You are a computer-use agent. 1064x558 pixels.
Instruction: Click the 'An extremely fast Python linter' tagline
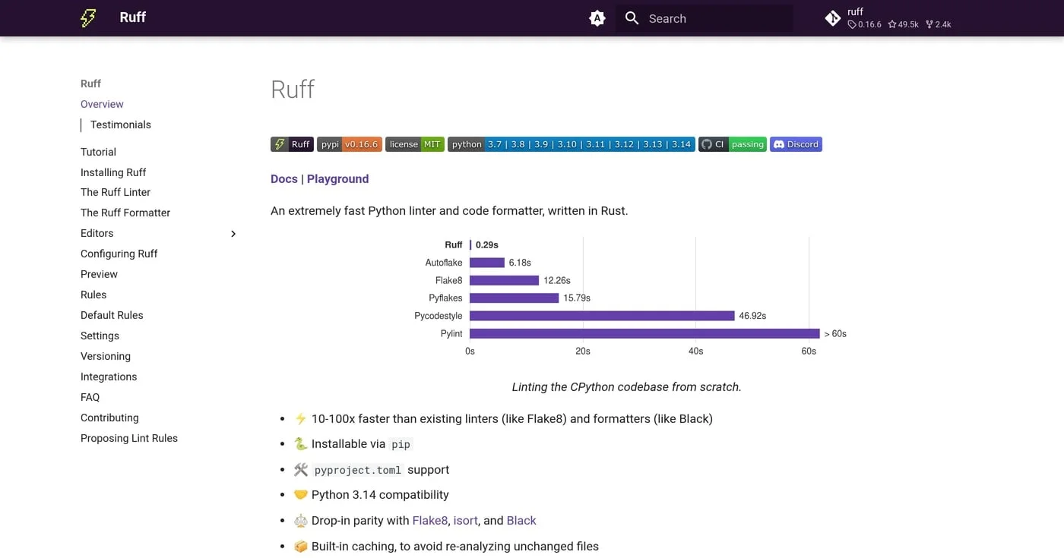click(449, 211)
